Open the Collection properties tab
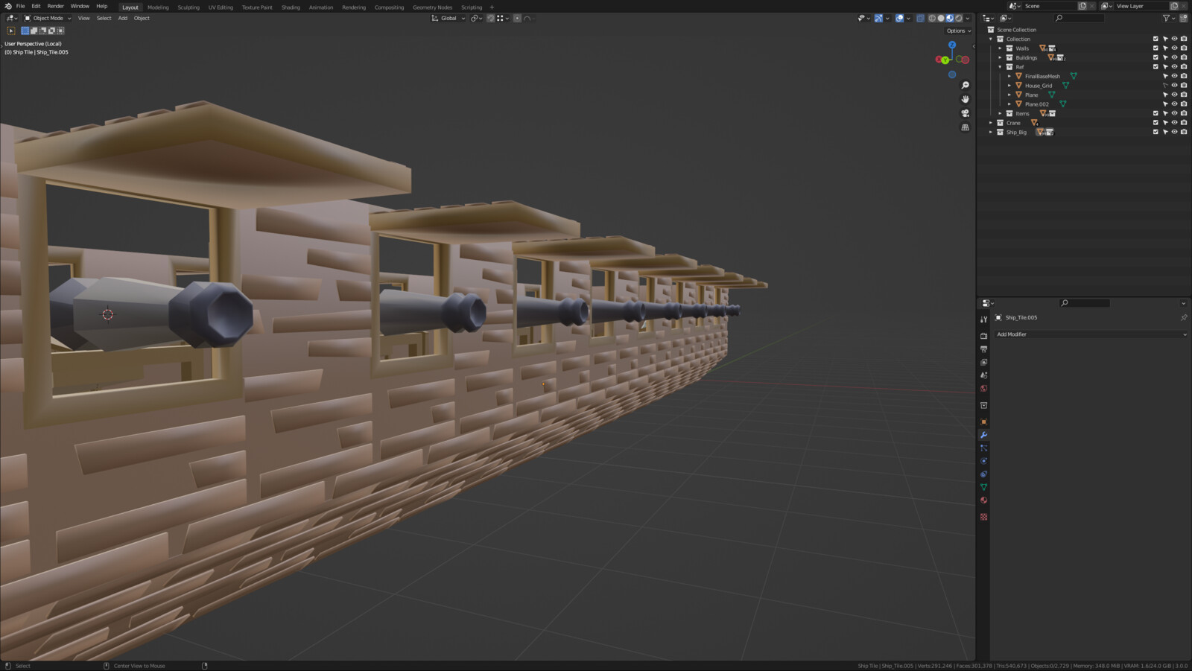This screenshot has height=671, width=1192. coord(983,405)
